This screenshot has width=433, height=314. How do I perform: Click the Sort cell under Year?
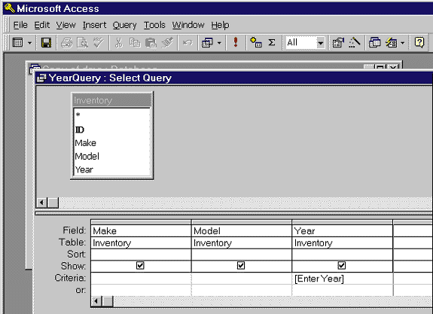(343, 255)
